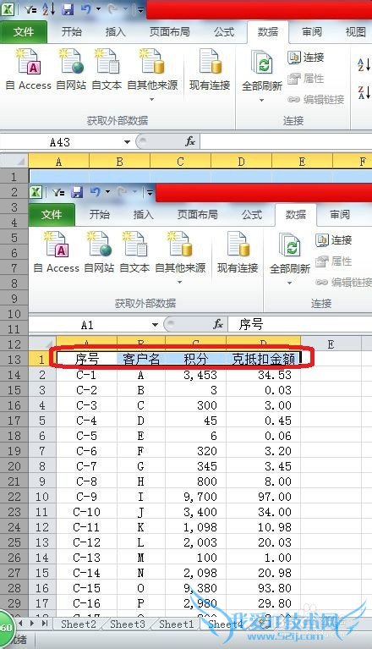Click the greyed Redo icon in the main Quick Access Toolbar
The width and height of the screenshot is (372, 649).
[112, 9]
